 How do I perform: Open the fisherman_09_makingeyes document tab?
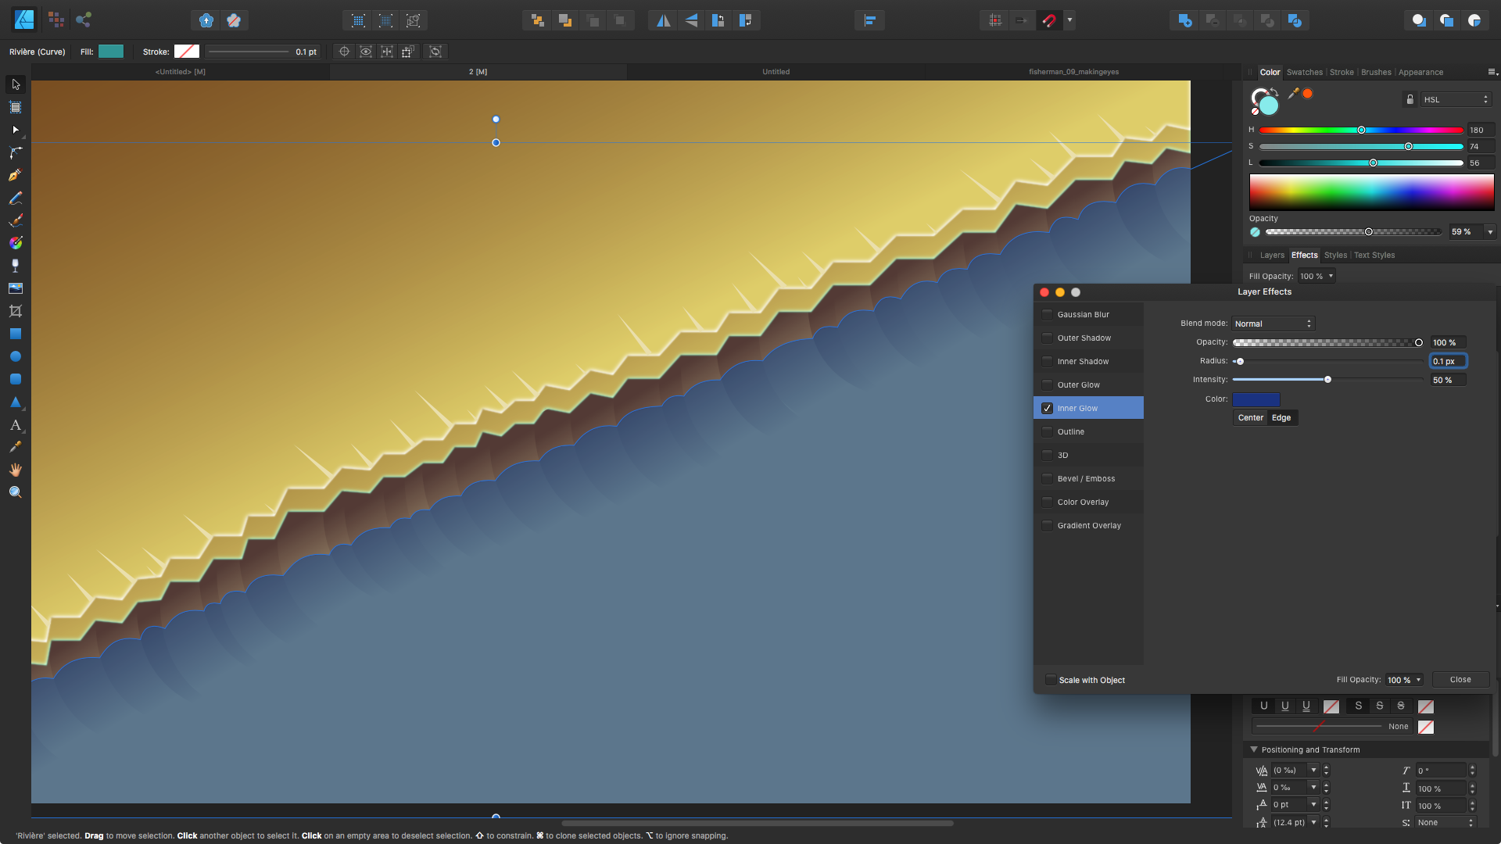pos(1073,72)
